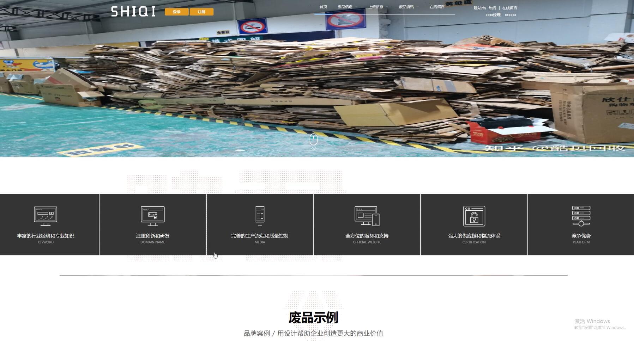Click the 竞争优势 feature panel
Screen dimensions: 634x341
[x=580, y=236]
